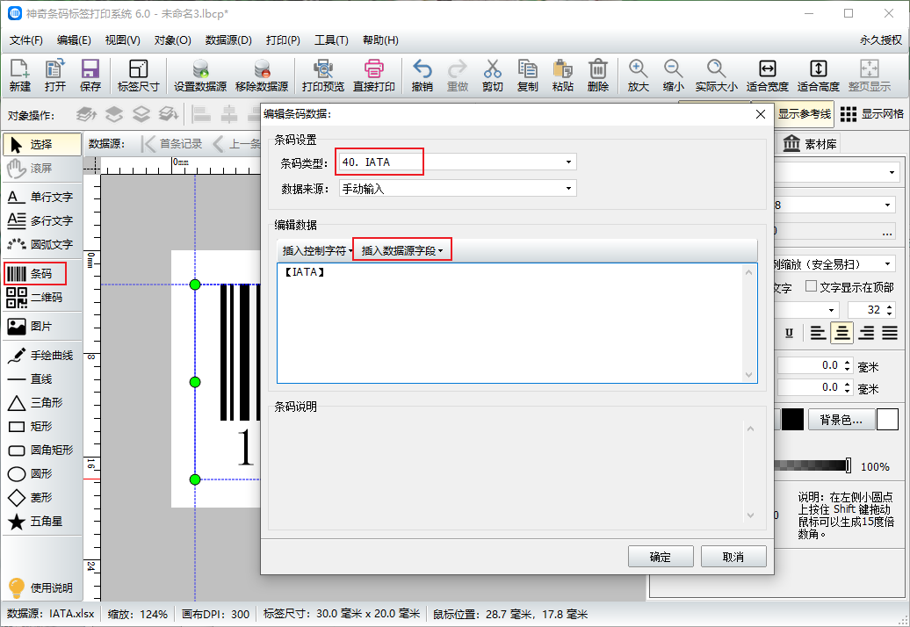This screenshot has height=627, width=910.
Task: Insert an image with the 图片 tool
Action: pyautogui.click(x=42, y=327)
